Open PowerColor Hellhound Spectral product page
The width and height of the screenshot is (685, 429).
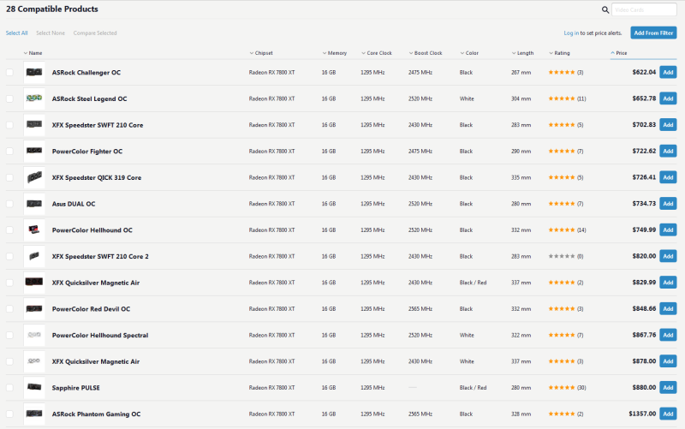[x=100, y=335]
